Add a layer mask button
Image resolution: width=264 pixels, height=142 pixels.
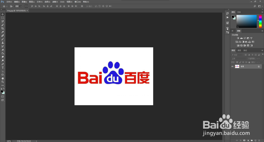point(244,140)
